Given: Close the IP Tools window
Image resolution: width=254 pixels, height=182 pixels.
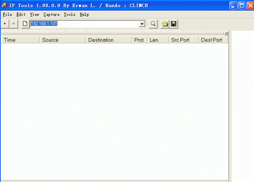Looking at the screenshot, I should pyautogui.click(x=251, y=5).
